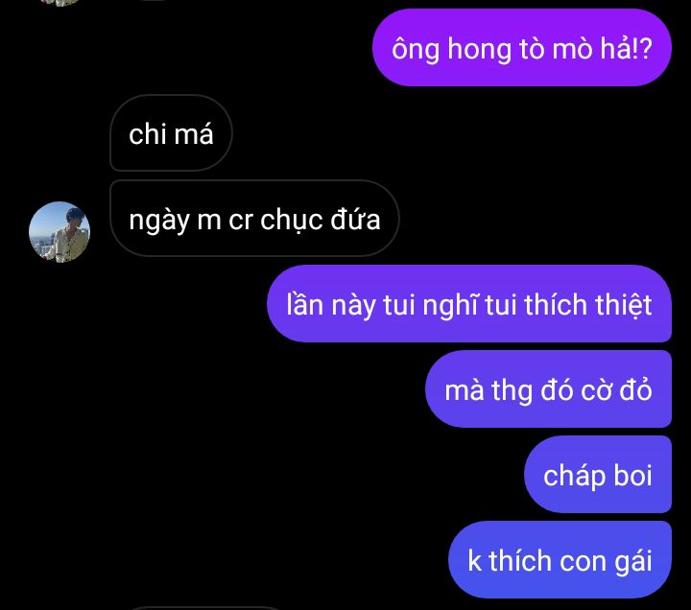Image resolution: width=691 pixels, height=610 pixels.
Task: Tap the sender's profile picture avatar
Action: pyautogui.click(x=60, y=232)
